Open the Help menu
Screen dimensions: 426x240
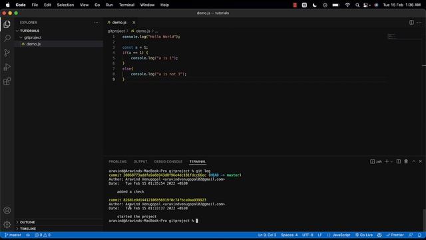(164, 5)
